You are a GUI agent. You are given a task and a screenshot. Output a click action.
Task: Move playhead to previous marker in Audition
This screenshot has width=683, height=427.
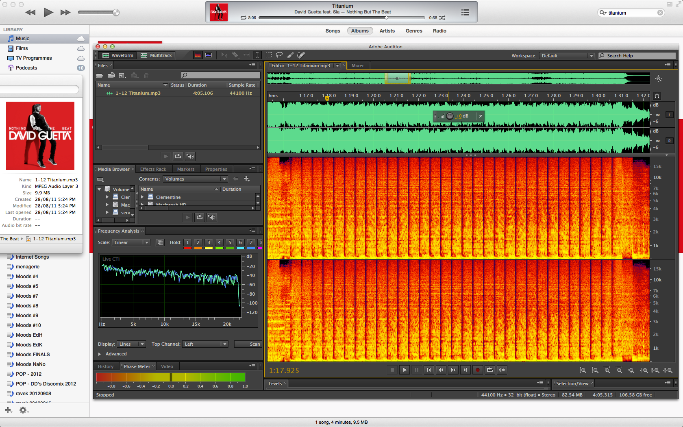pyautogui.click(x=429, y=370)
